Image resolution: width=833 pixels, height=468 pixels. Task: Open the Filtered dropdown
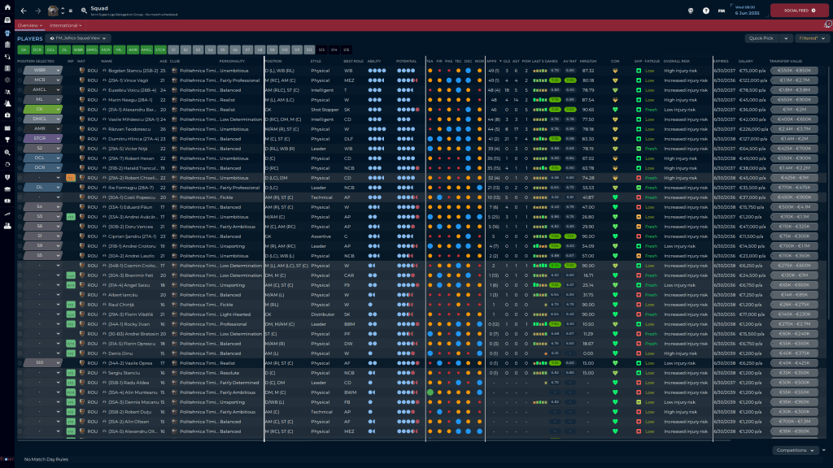[810, 38]
